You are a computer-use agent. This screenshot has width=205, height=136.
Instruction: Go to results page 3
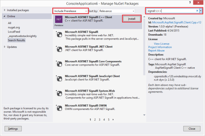(x=99, y=119)
